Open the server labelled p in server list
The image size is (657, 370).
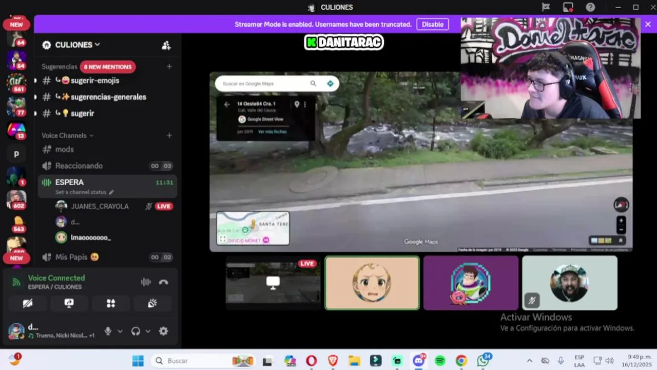pos(16,154)
